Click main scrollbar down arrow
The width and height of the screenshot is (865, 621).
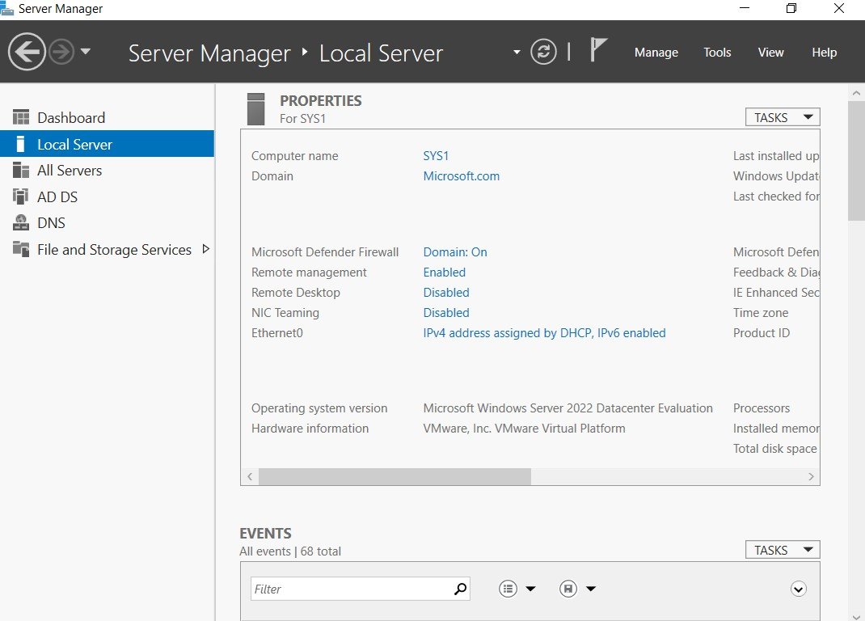pos(856,616)
